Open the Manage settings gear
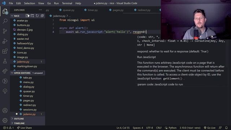 point(5,120)
